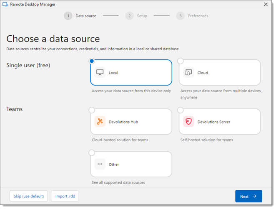
Task: Go to step 2 Setup
Action: point(136,16)
